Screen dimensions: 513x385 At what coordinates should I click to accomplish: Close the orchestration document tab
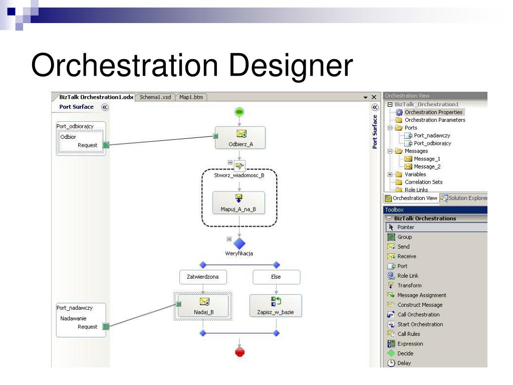tap(374, 97)
